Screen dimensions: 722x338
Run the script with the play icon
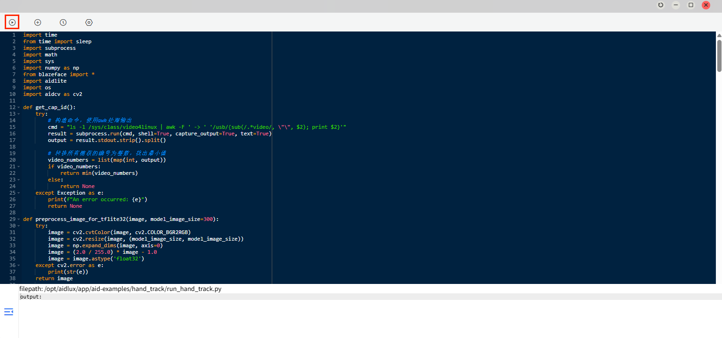tap(12, 22)
